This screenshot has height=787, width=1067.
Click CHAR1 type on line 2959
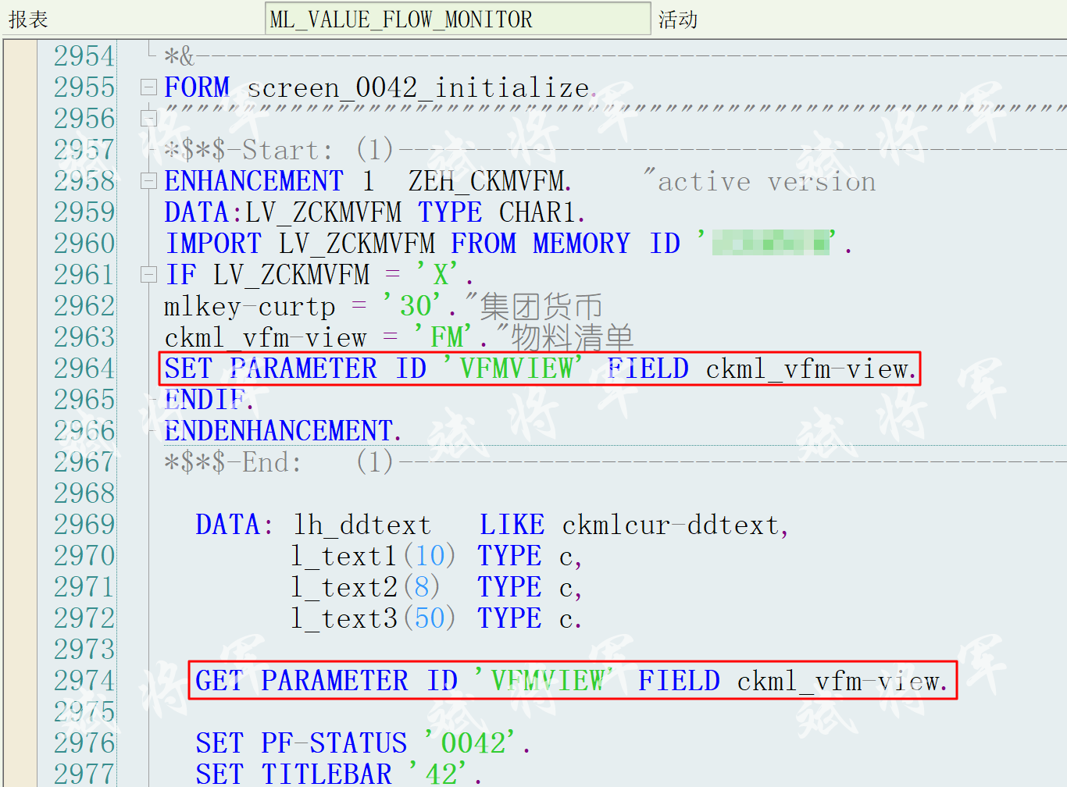539,212
